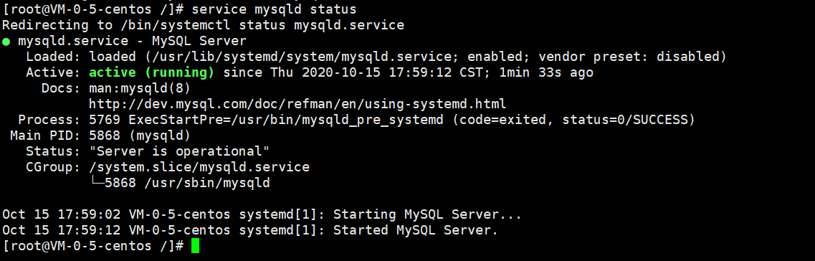815x261 pixels.
Task: Click the /usr/lib/systemd/system/mysqld.service path
Action: click(x=302, y=57)
